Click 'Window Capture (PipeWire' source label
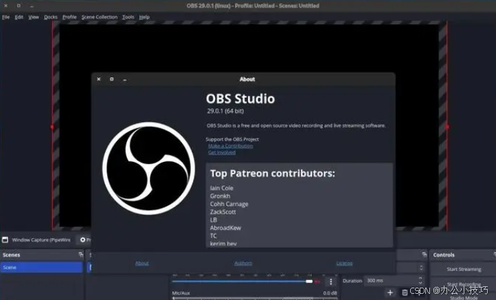 pyautogui.click(x=41, y=240)
